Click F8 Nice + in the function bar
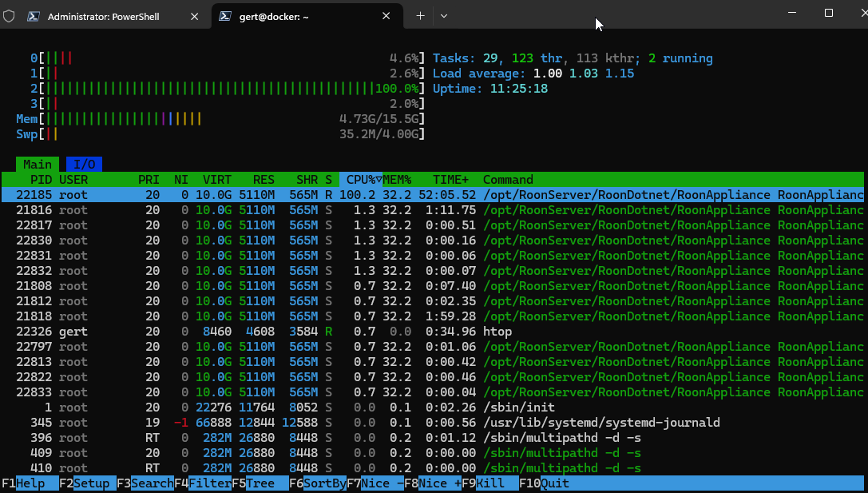Screen dimensions: 868x493 pyautogui.click(x=434, y=483)
